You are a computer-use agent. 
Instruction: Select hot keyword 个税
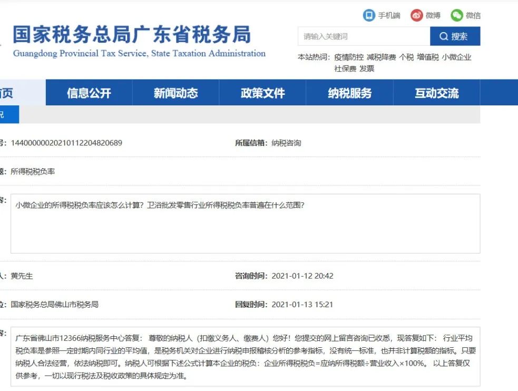[406, 57]
